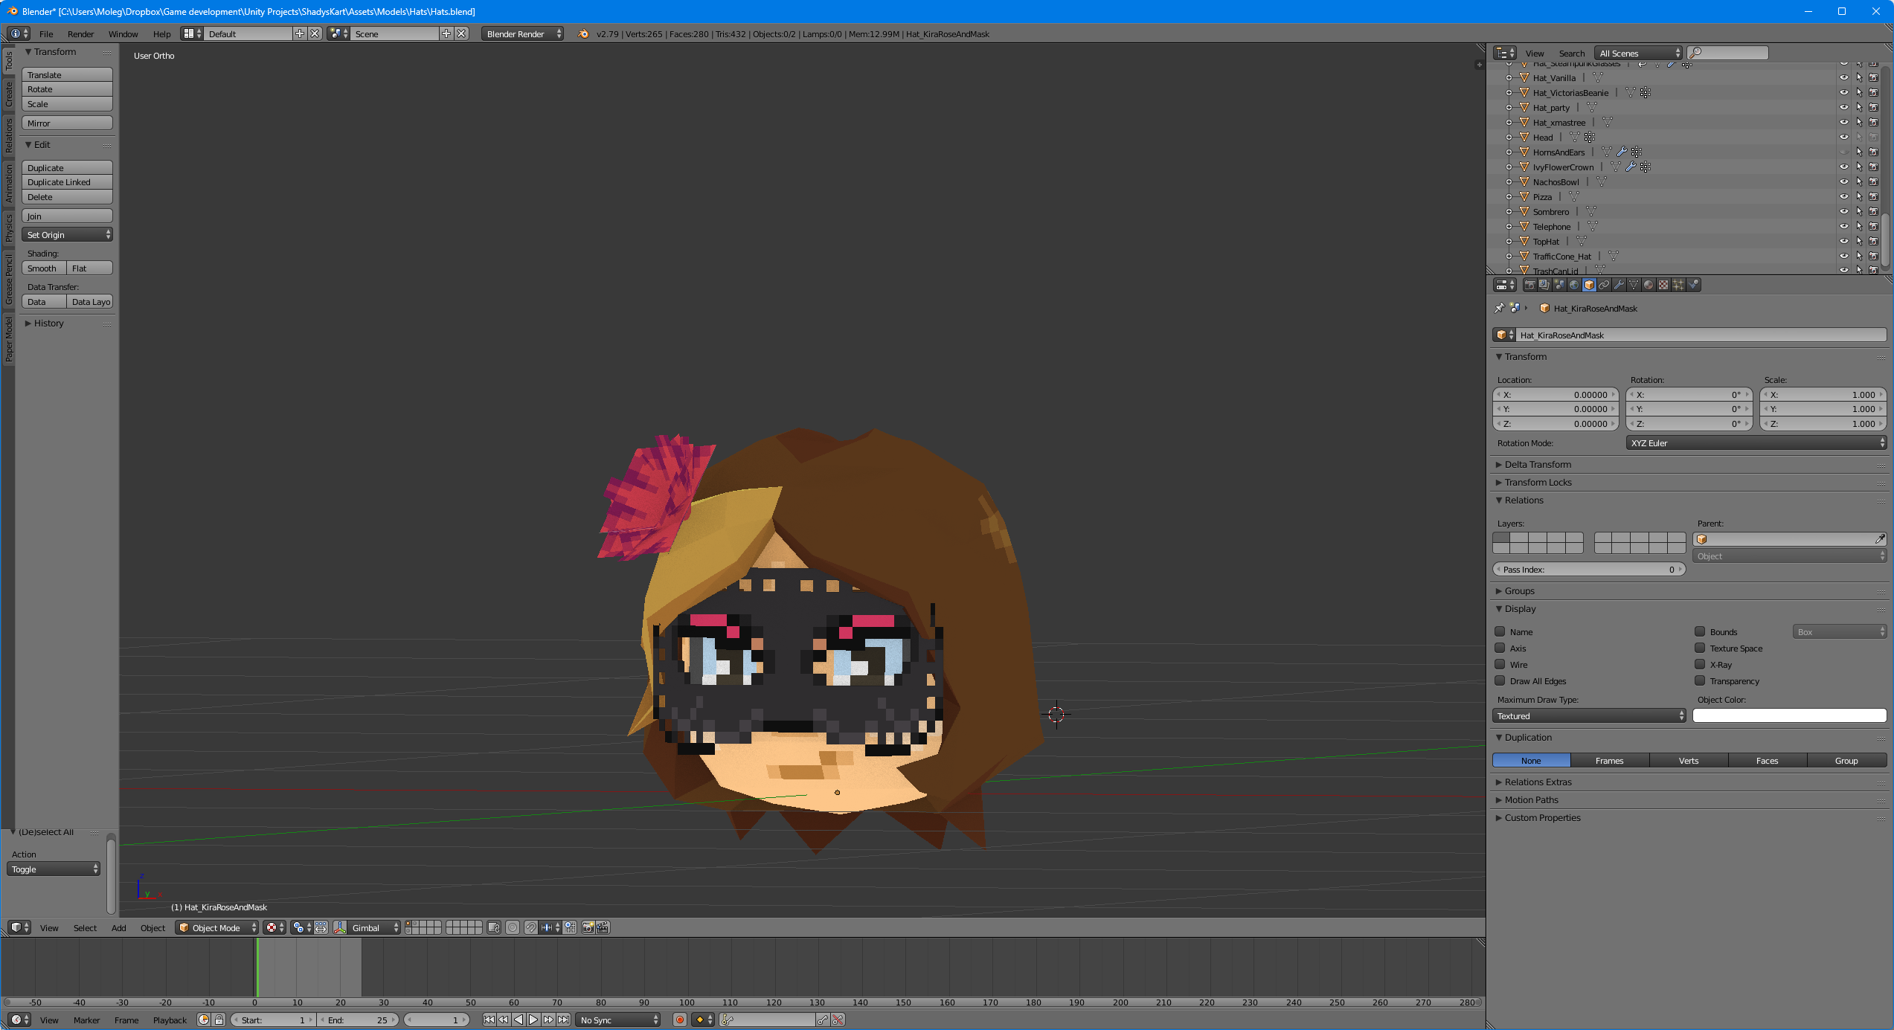Screen dimensions: 1894x1030
Task: Expand the History panel in tool shelf
Action: [x=48, y=323]
